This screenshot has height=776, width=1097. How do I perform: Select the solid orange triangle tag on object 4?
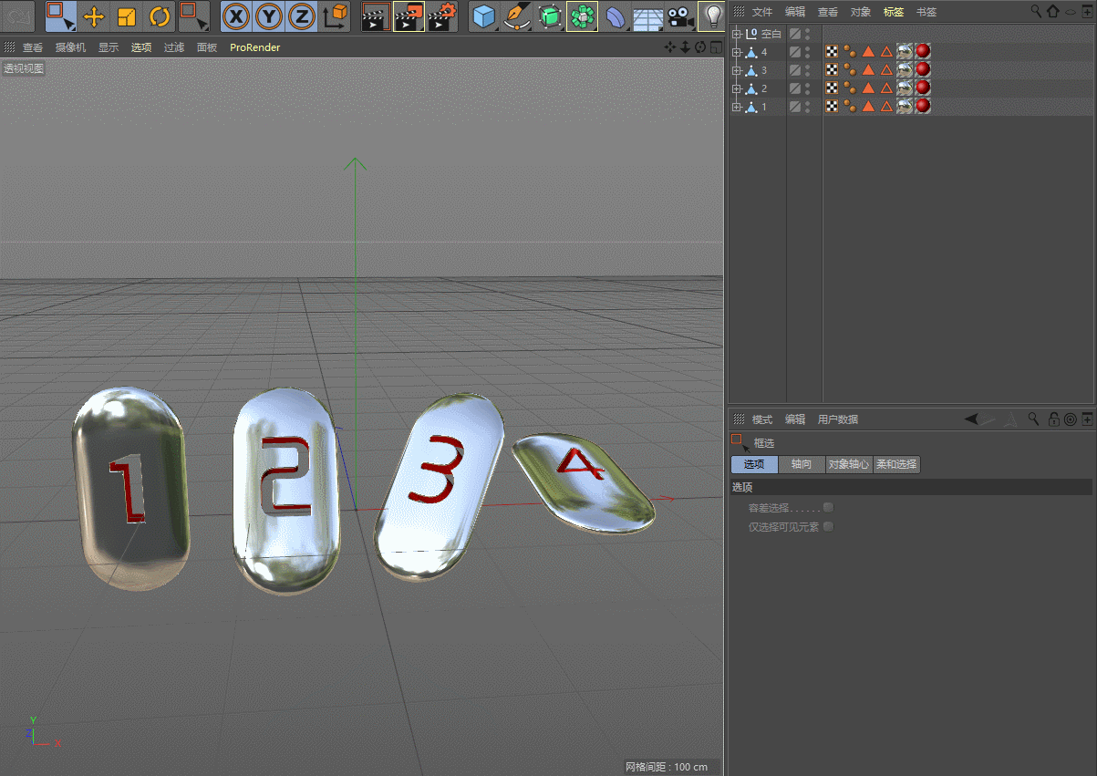point(868,52)
